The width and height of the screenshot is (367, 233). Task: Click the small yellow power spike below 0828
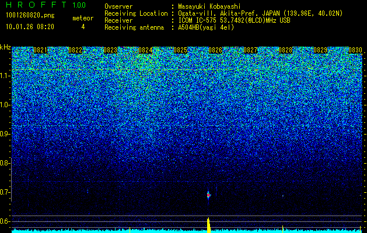[283, 229]
